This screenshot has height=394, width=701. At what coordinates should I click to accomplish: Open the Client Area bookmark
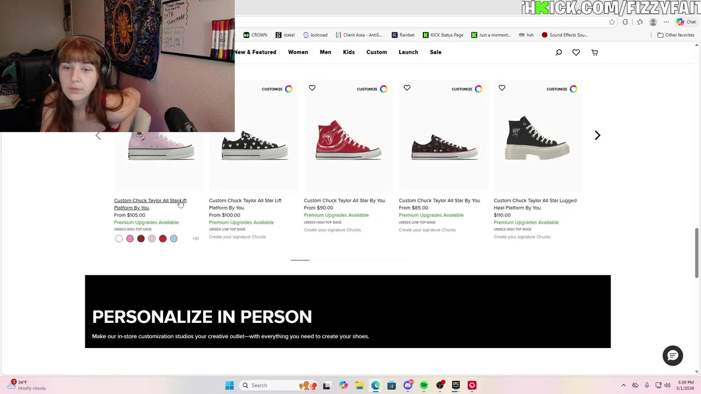359,35
